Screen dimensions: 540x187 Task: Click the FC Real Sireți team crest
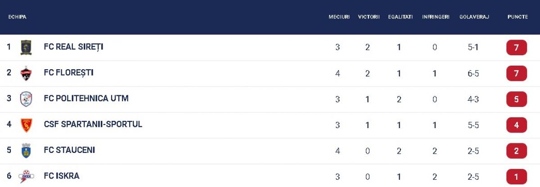click(x=26, y=47)
